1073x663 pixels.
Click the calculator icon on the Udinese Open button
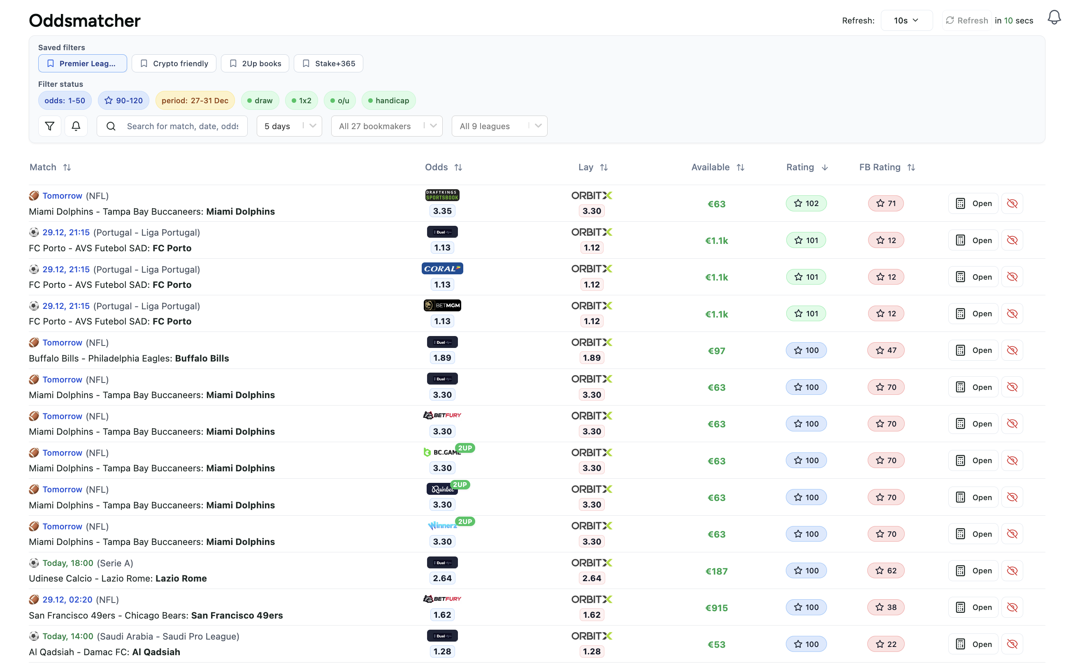pyautogui.click(x=960, y=570)
